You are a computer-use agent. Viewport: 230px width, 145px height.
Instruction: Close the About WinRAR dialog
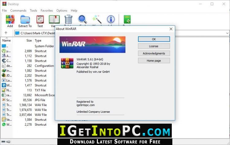click(x=171, y=29)
